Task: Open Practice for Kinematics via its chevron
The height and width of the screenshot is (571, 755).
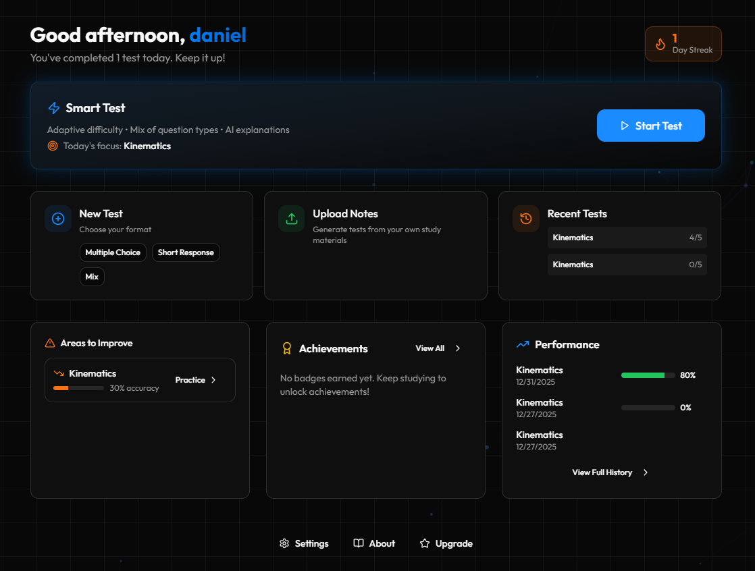Action: pyautogui.click(x=215, y=380)
